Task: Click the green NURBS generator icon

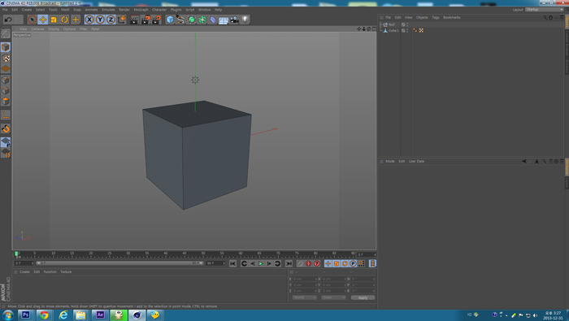Action: click(191, 20)
